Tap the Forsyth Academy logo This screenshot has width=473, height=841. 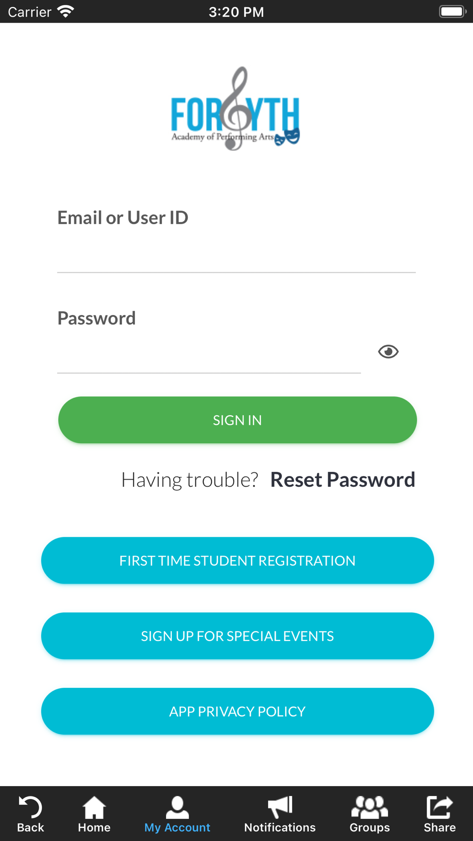(x=236, y=109)
